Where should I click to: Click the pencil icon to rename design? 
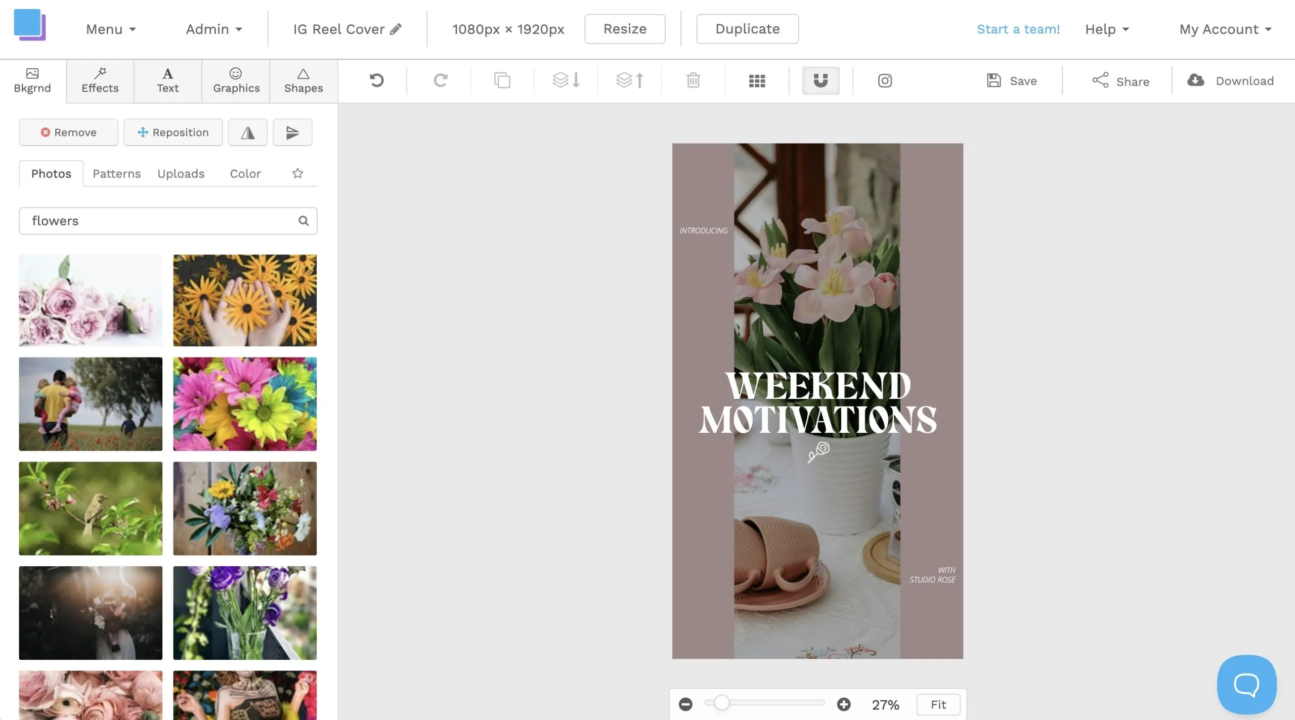(396, 29)
